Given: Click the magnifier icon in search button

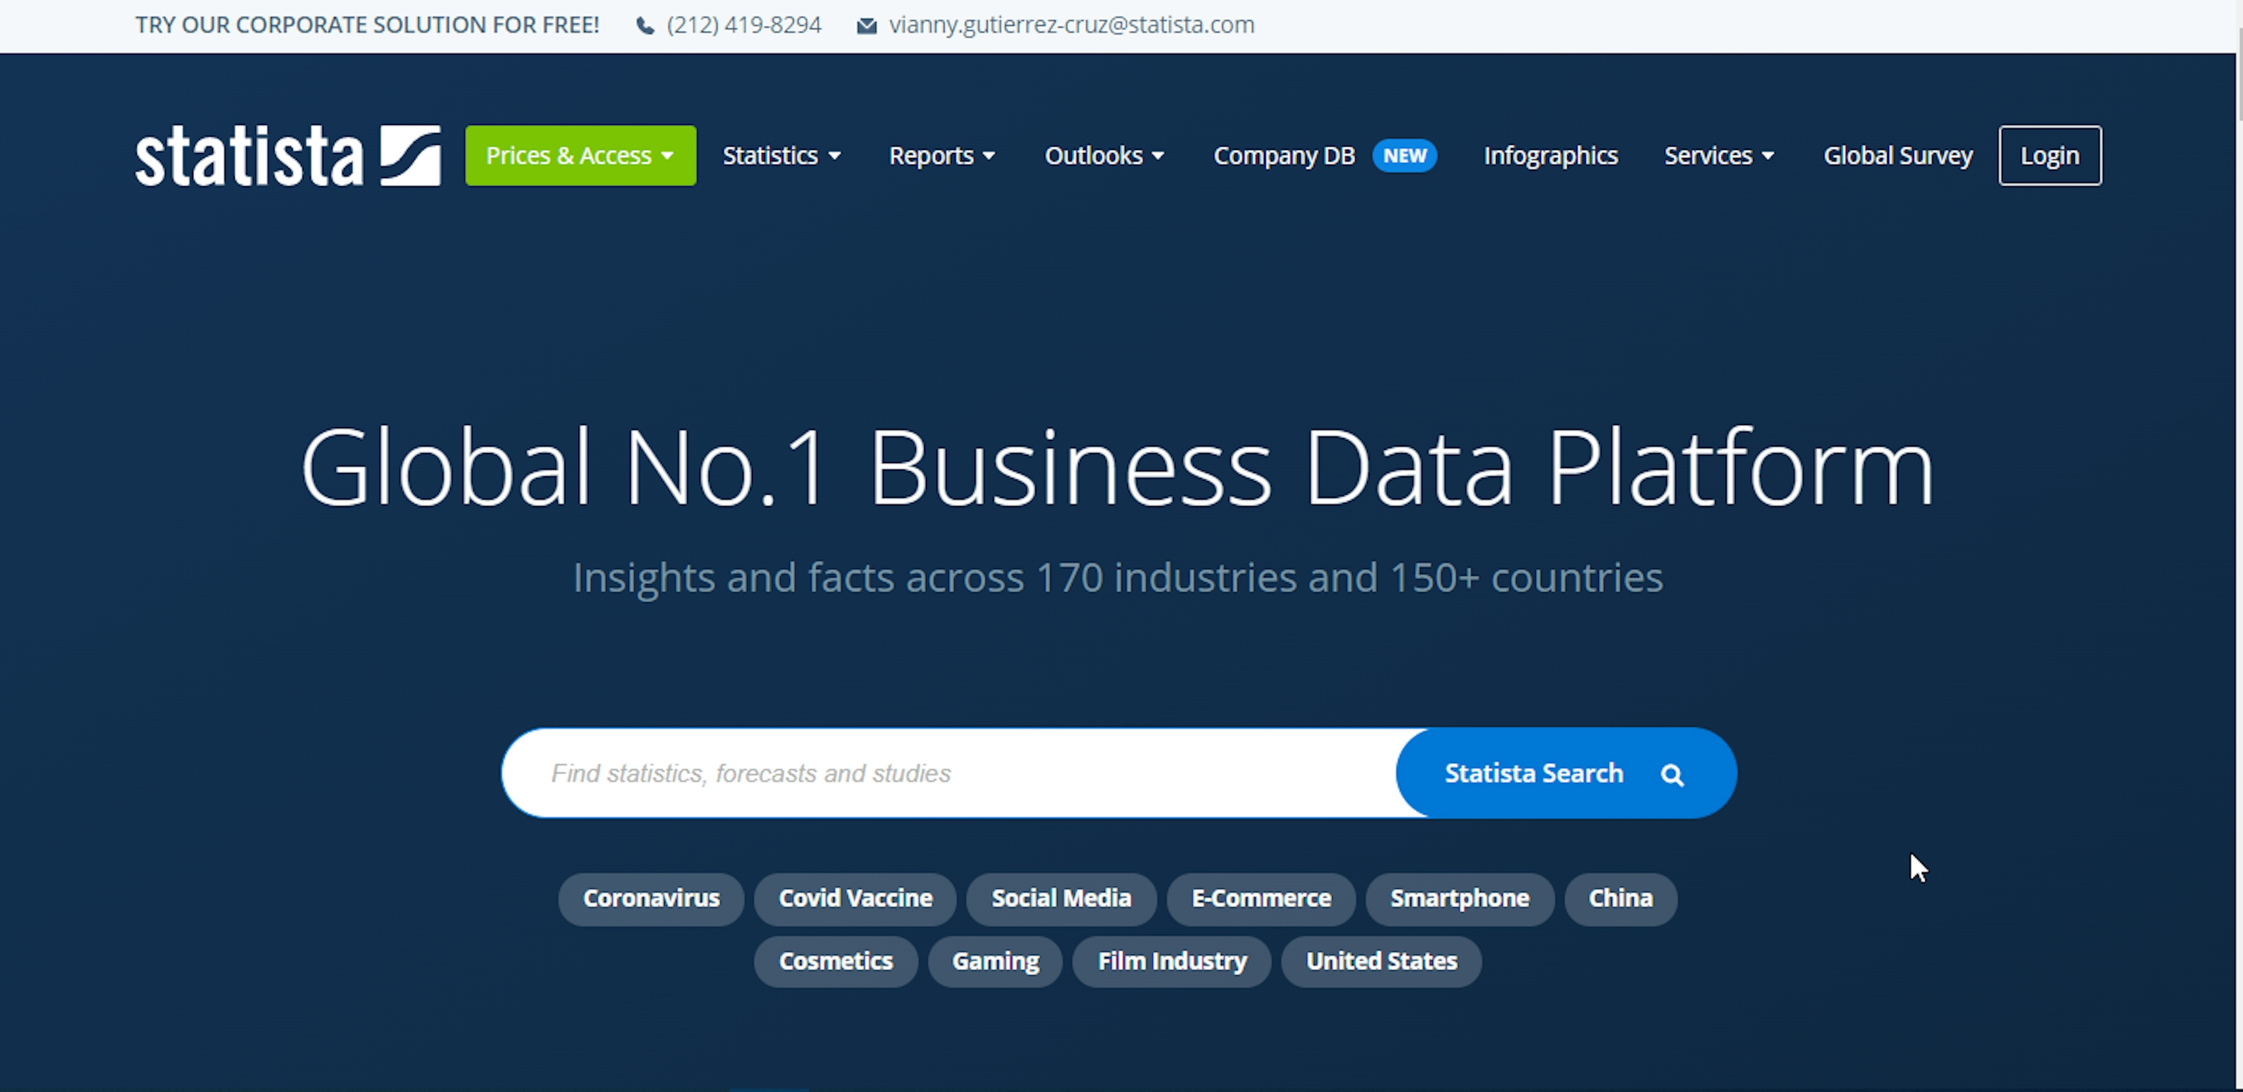Looking at the screenshot, I should 1672,774.
